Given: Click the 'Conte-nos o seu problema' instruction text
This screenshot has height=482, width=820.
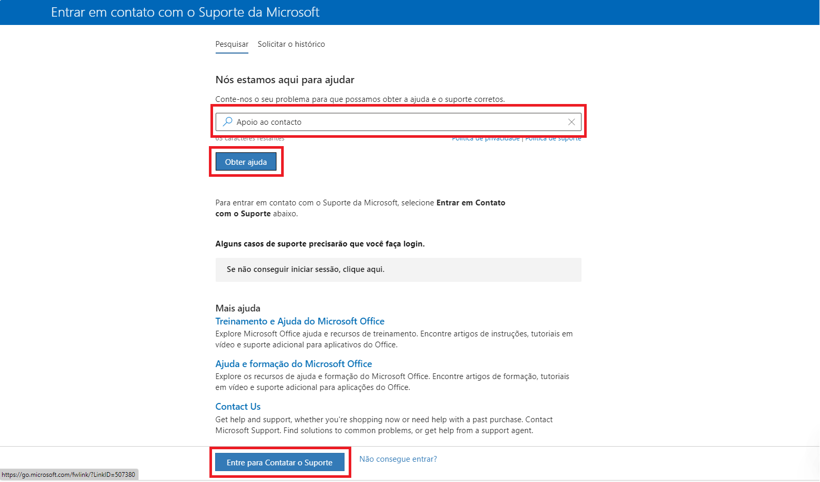Looking at the screenshot, I should tap(360, 99).
